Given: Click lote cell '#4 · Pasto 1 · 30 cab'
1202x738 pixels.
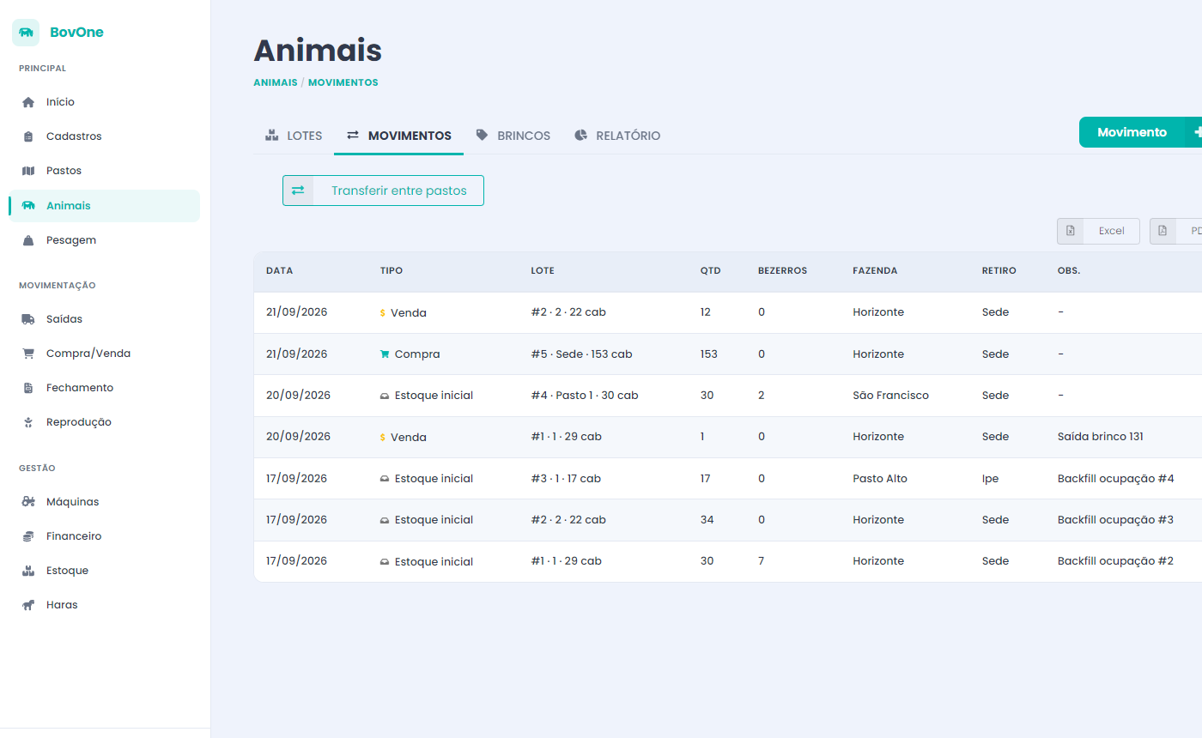Looking at the screenshot, I should pyautogui.click(x=585, y=396).
